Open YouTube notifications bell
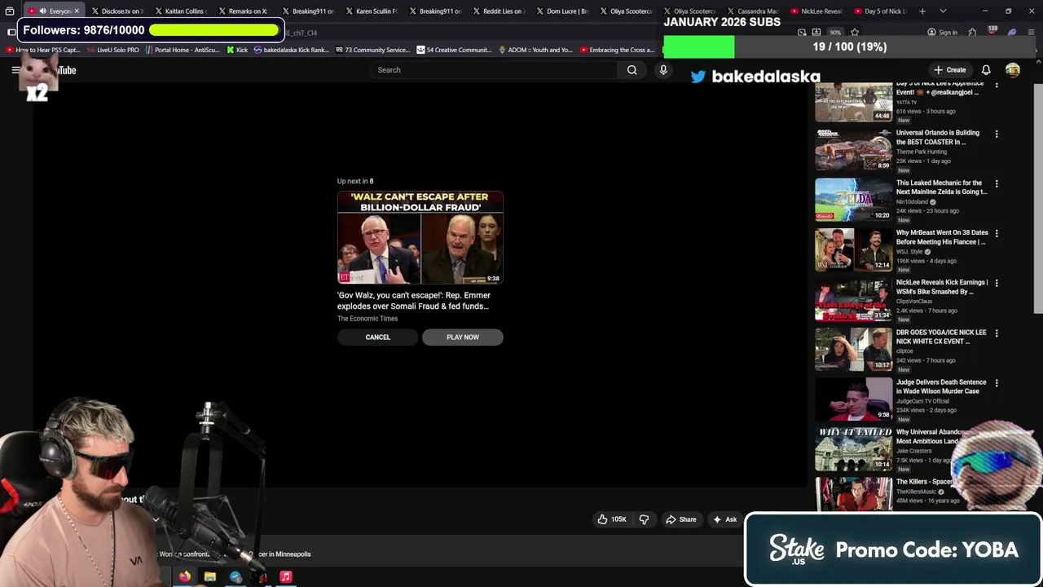The height and width of the screenshot is (587, 1043). click(x=986, y=70)
